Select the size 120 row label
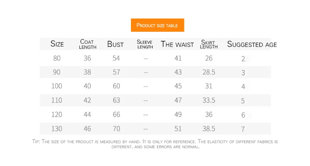The width and height of the screenshot is (310, 166). pyautogui.click(x=57, y=115)
